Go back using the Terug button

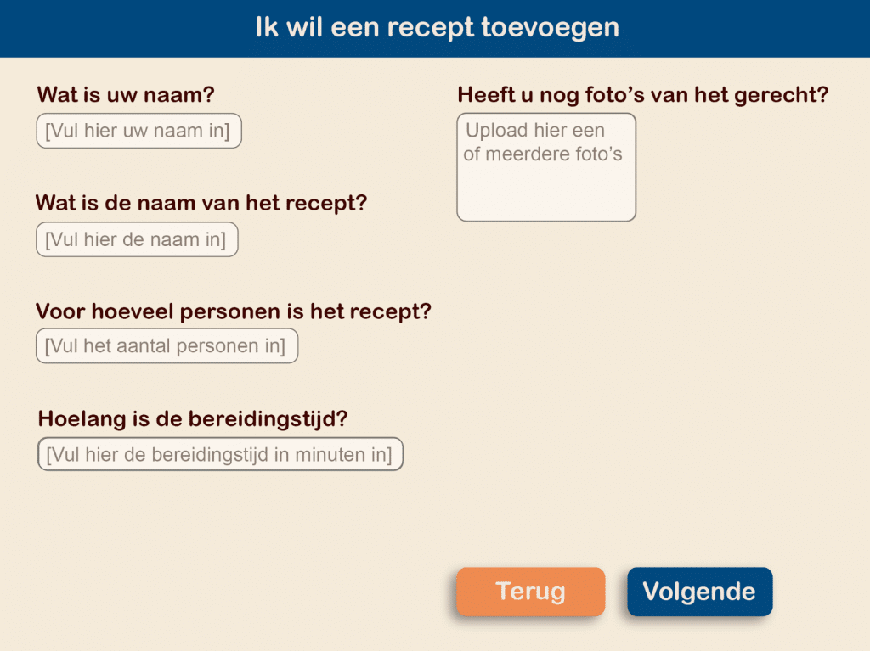(x=530, y=592)
